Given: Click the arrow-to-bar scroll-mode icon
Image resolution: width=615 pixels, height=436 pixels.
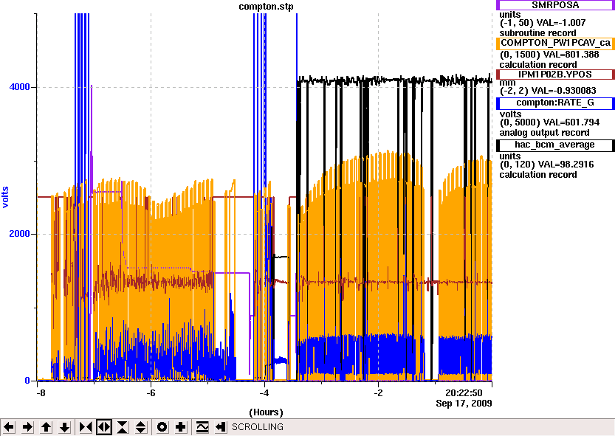Looking at the screenshot, I should (221, 427).
